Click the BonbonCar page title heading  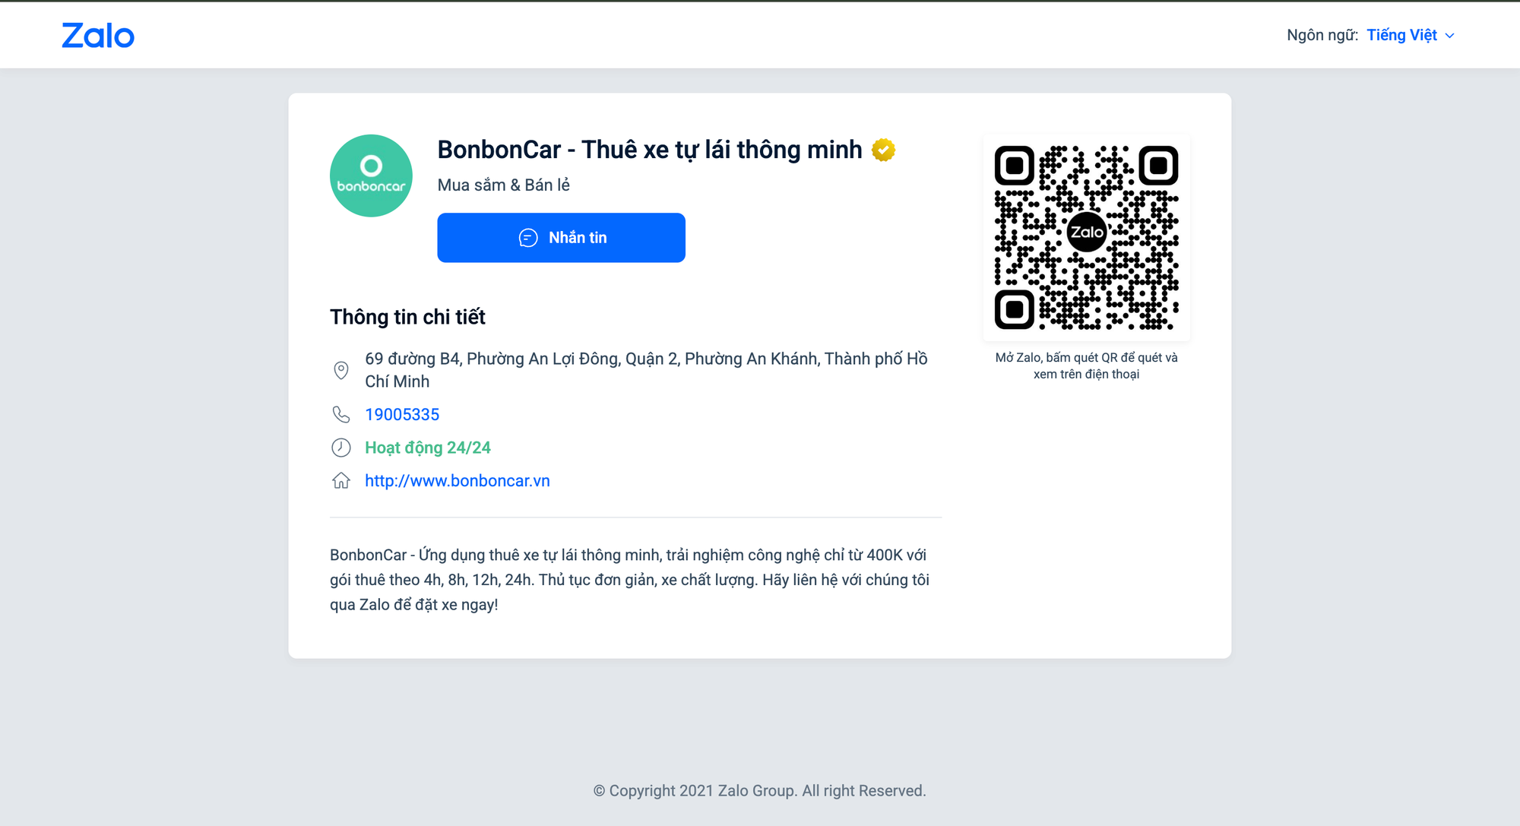coord(650,150)
